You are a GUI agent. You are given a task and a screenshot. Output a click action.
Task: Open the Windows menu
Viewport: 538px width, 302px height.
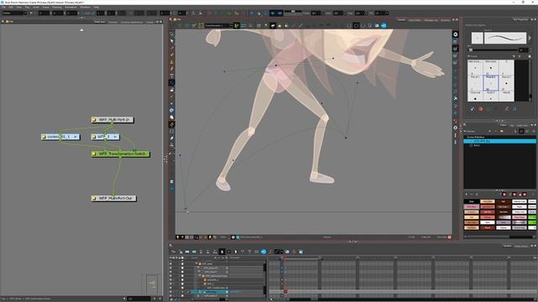click(85, 7)
